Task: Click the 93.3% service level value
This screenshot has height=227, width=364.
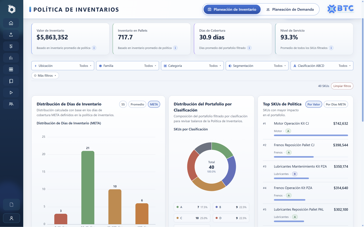Action: click(289, 37)
